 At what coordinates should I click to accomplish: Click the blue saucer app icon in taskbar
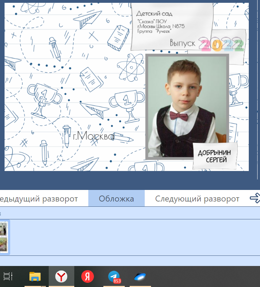tap(140, 276)
